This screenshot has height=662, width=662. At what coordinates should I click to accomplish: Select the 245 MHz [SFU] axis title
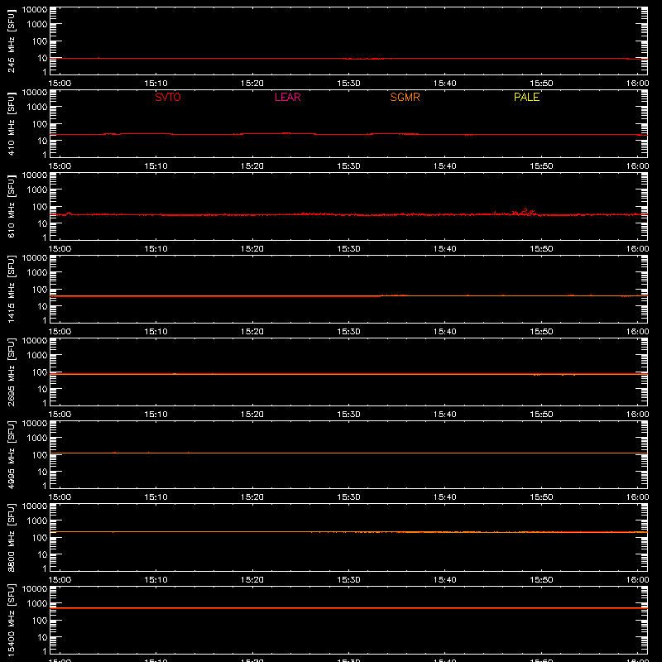tap(11, 41)
